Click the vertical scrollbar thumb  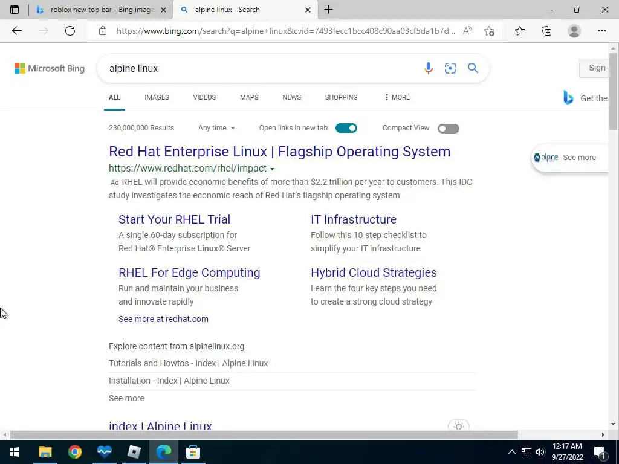click(x=613, y=91)
